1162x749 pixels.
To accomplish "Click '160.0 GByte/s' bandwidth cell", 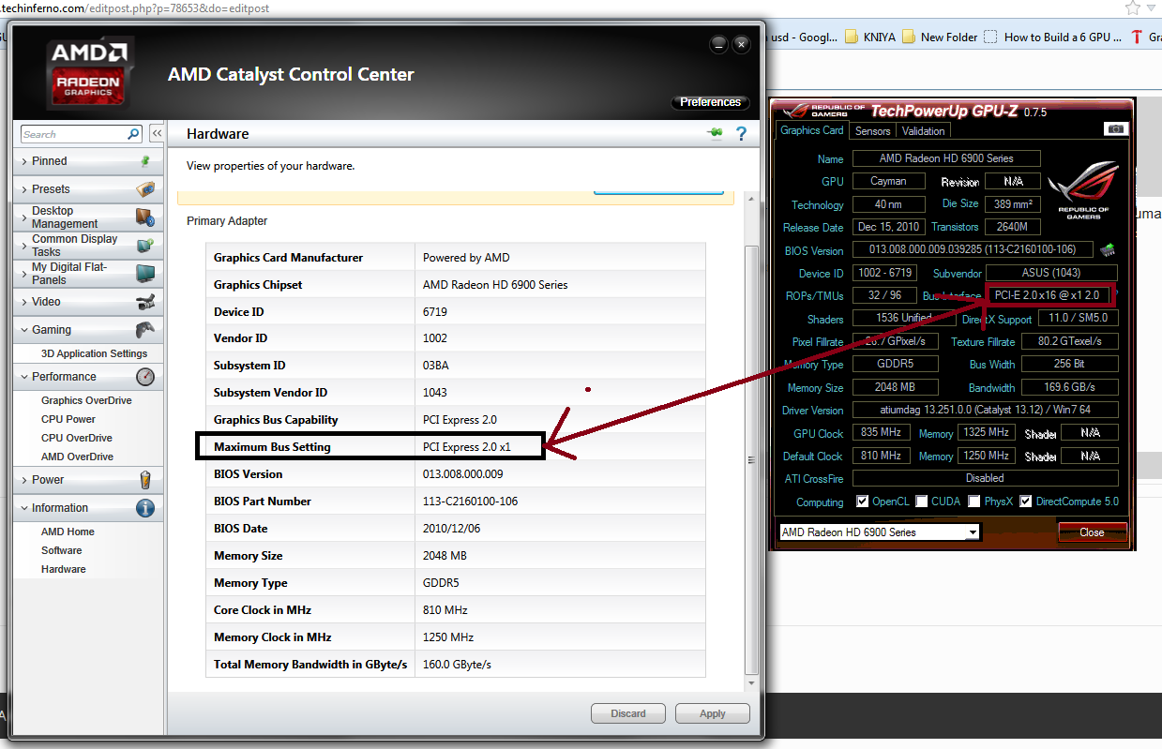I will click(560, 665).
